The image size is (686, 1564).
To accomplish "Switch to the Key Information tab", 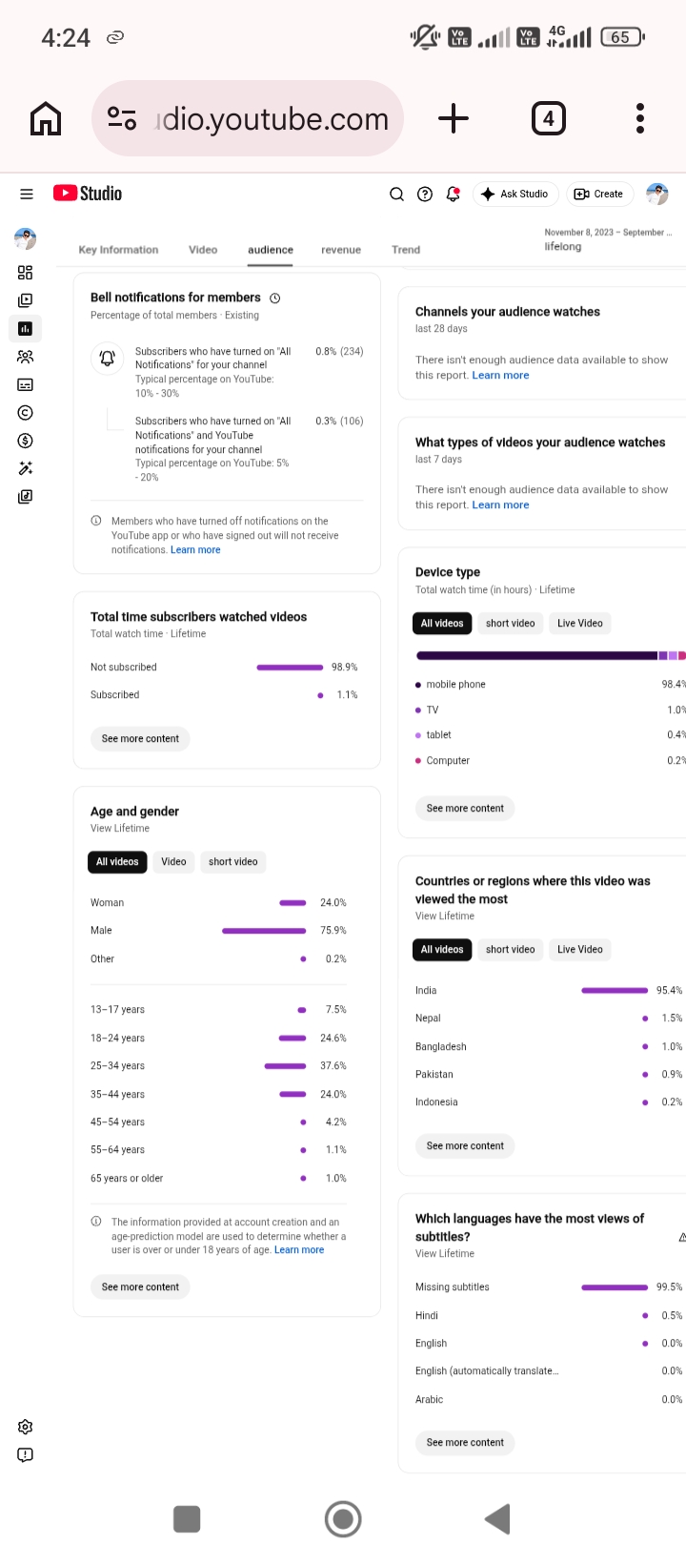I will [118, 250].
